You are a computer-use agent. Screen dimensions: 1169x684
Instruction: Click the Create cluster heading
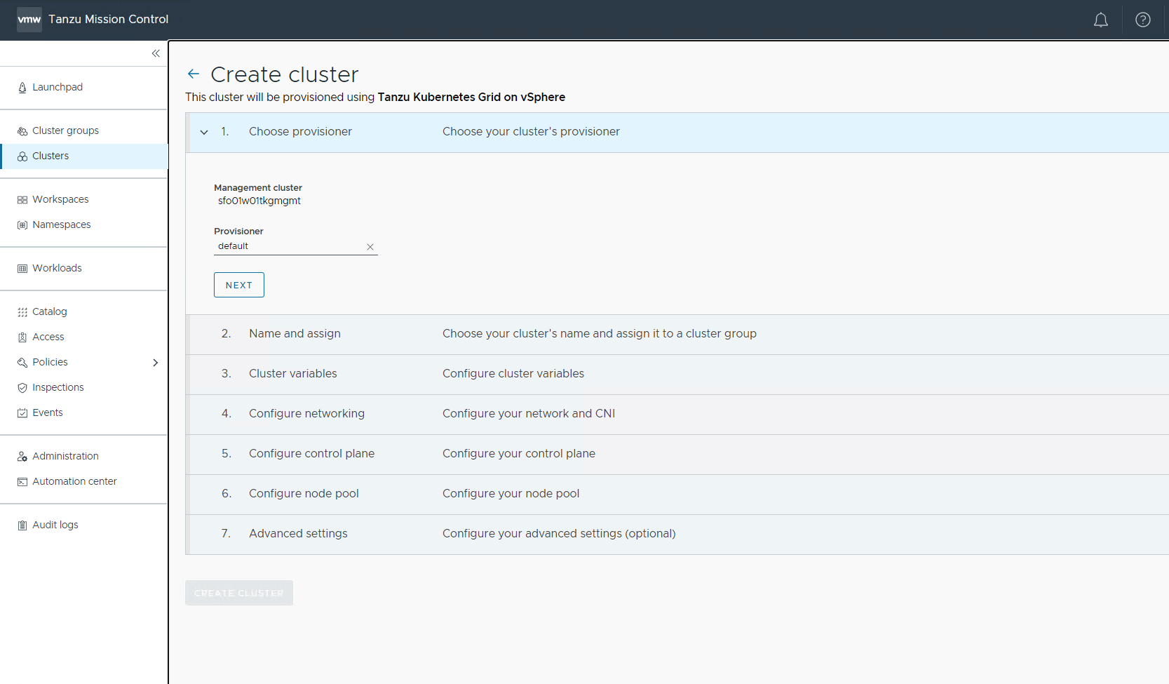pos(285,74)
